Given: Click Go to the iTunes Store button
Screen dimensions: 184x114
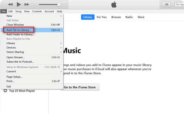Looking at the screenshot, I should point(80,87).
